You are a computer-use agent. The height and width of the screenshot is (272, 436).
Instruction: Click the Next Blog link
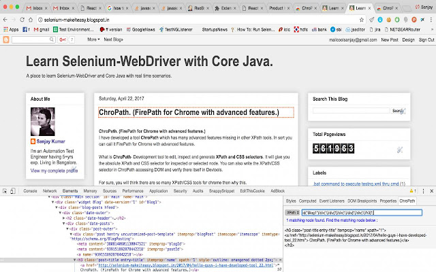point(114,39)
